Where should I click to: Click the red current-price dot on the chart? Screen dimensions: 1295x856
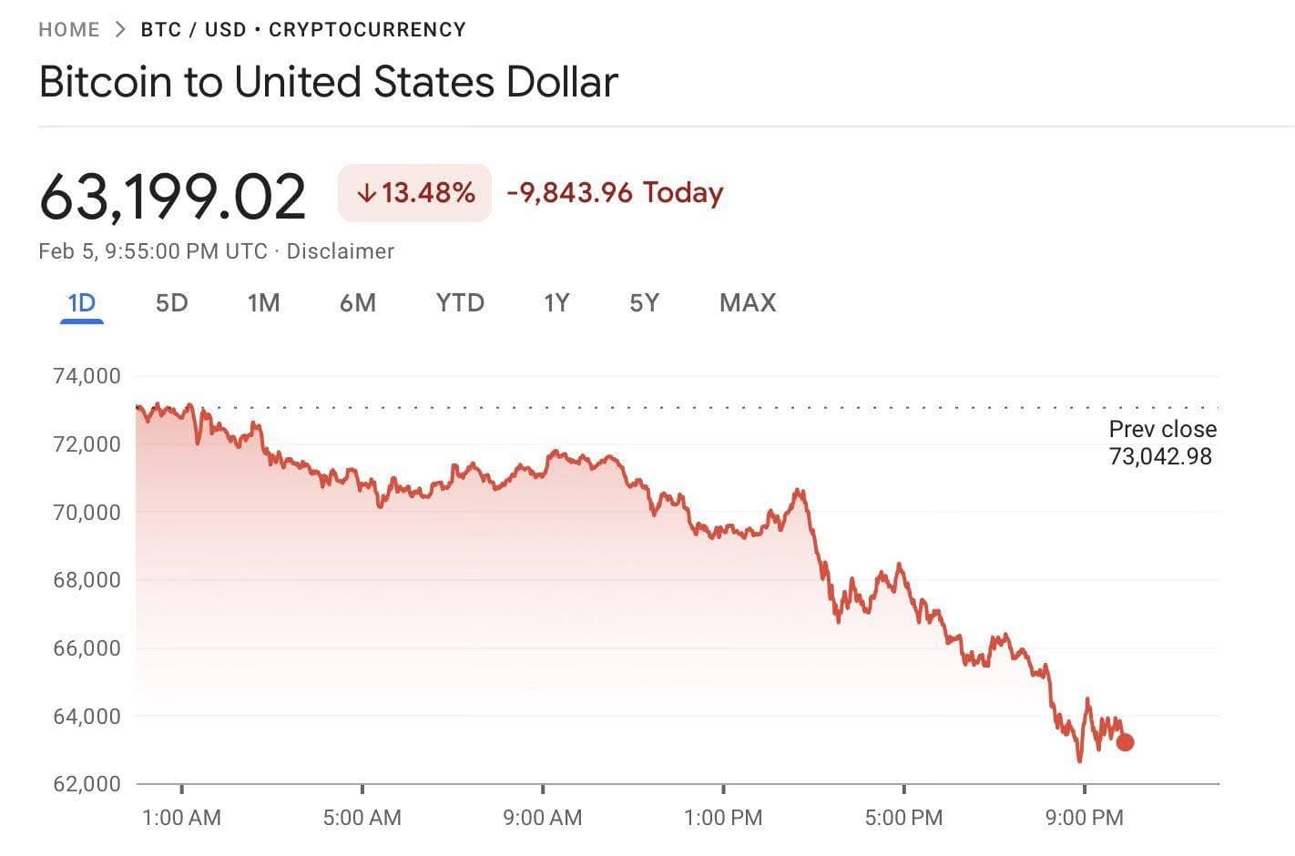[x=1125, y=742]
